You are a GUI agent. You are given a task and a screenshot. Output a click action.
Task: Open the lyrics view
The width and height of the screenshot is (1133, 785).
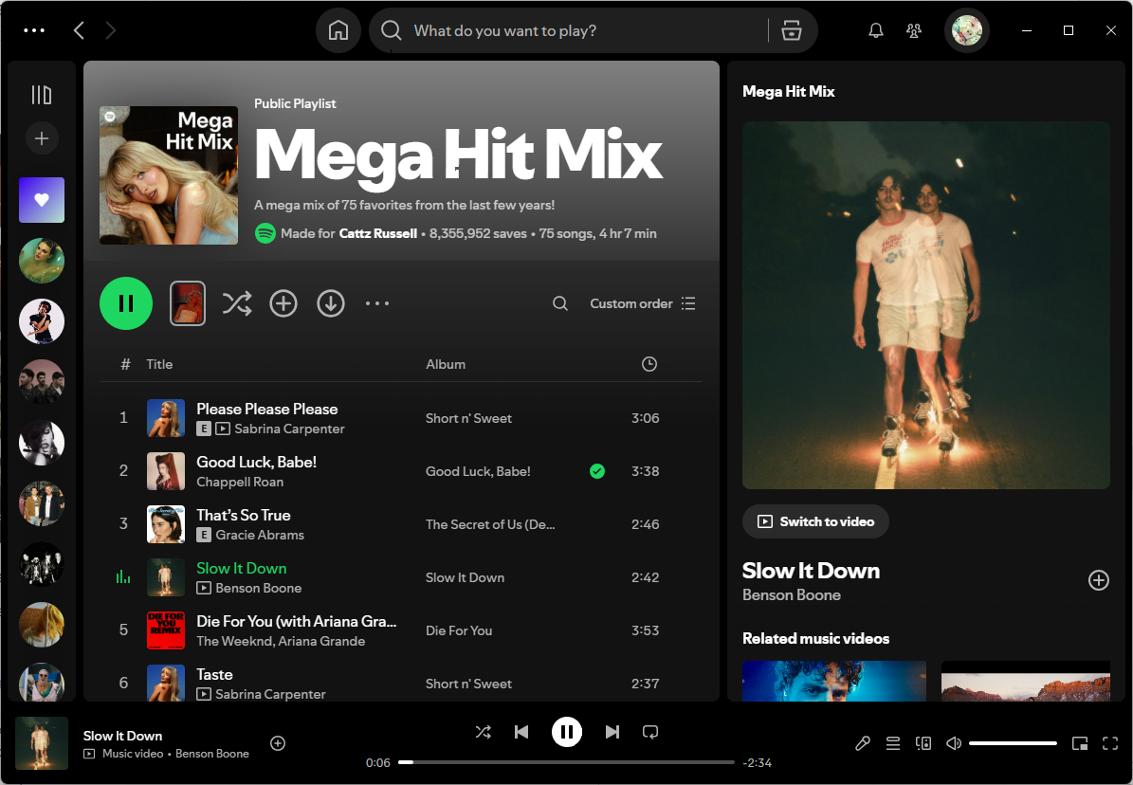coord(862,743)
